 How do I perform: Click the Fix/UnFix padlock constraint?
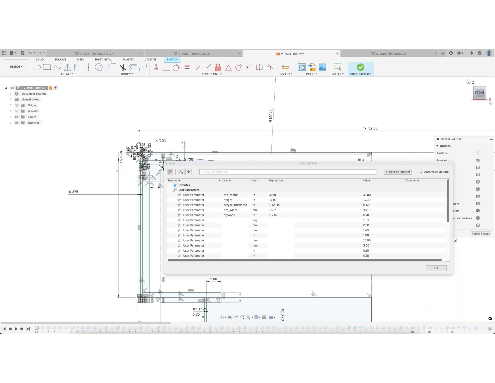point(218,67)
